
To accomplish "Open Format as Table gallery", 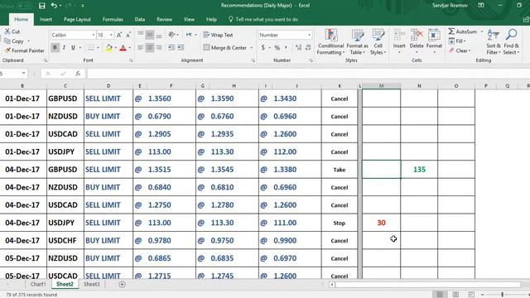I will click(357, 42).
